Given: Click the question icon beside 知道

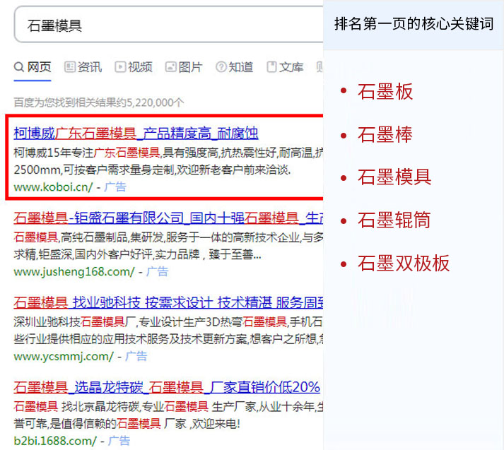Looking at the screenshot, I should pos(221,67).
